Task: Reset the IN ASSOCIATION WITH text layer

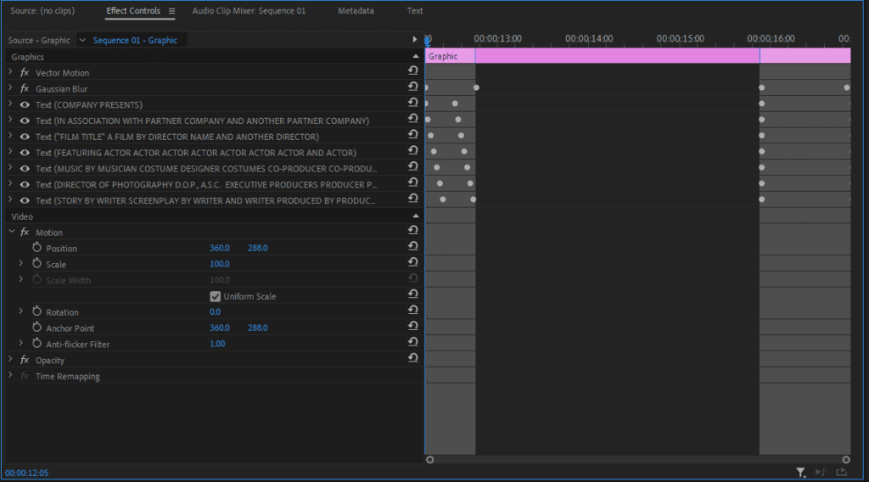Action: coord(413,119)
